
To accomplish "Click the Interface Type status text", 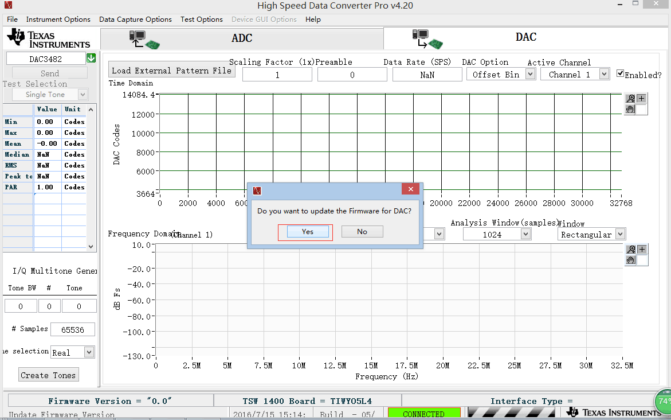I will [532, 401].
